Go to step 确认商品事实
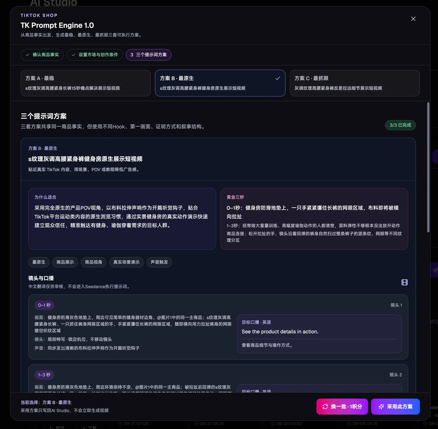 [x=42, y=55]
